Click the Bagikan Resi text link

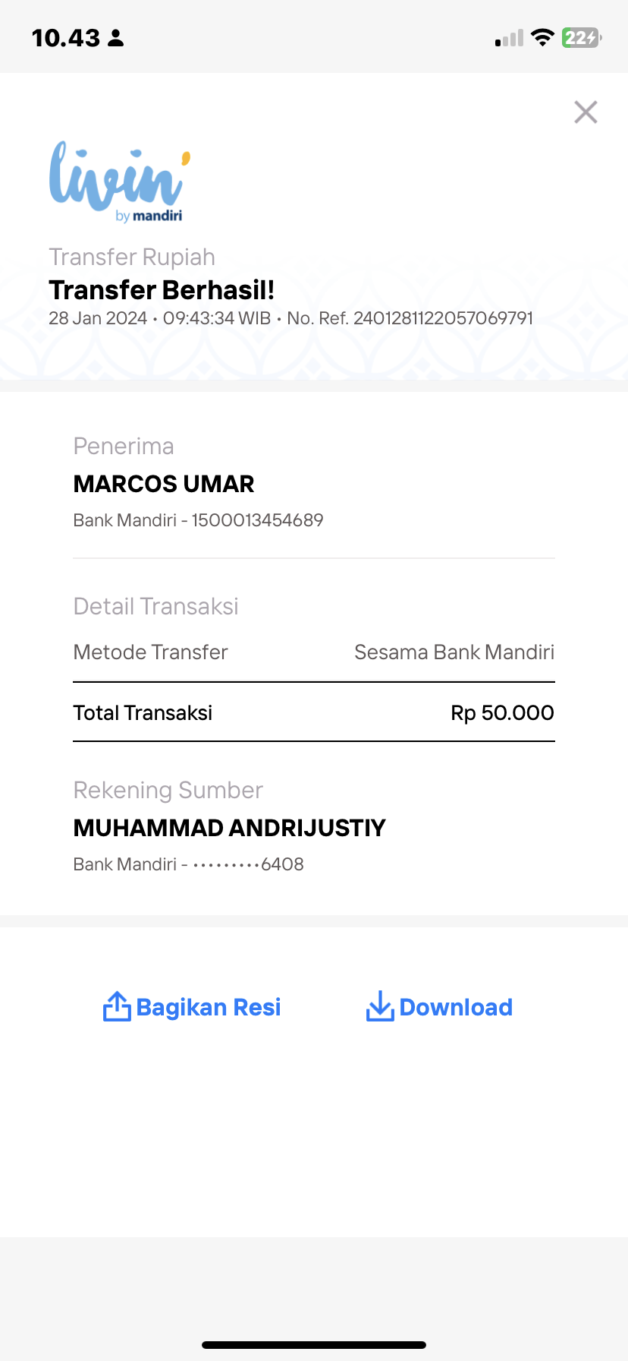tap(209, 1007)
